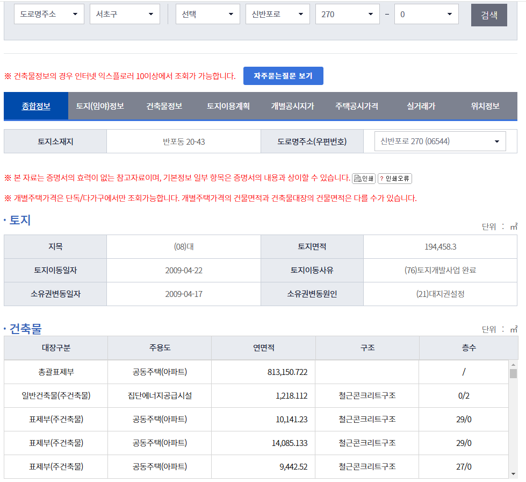Click the 검색 search button
Image resolution: width=526 pixels, height=482 pixels.
[x=489, y=15]
